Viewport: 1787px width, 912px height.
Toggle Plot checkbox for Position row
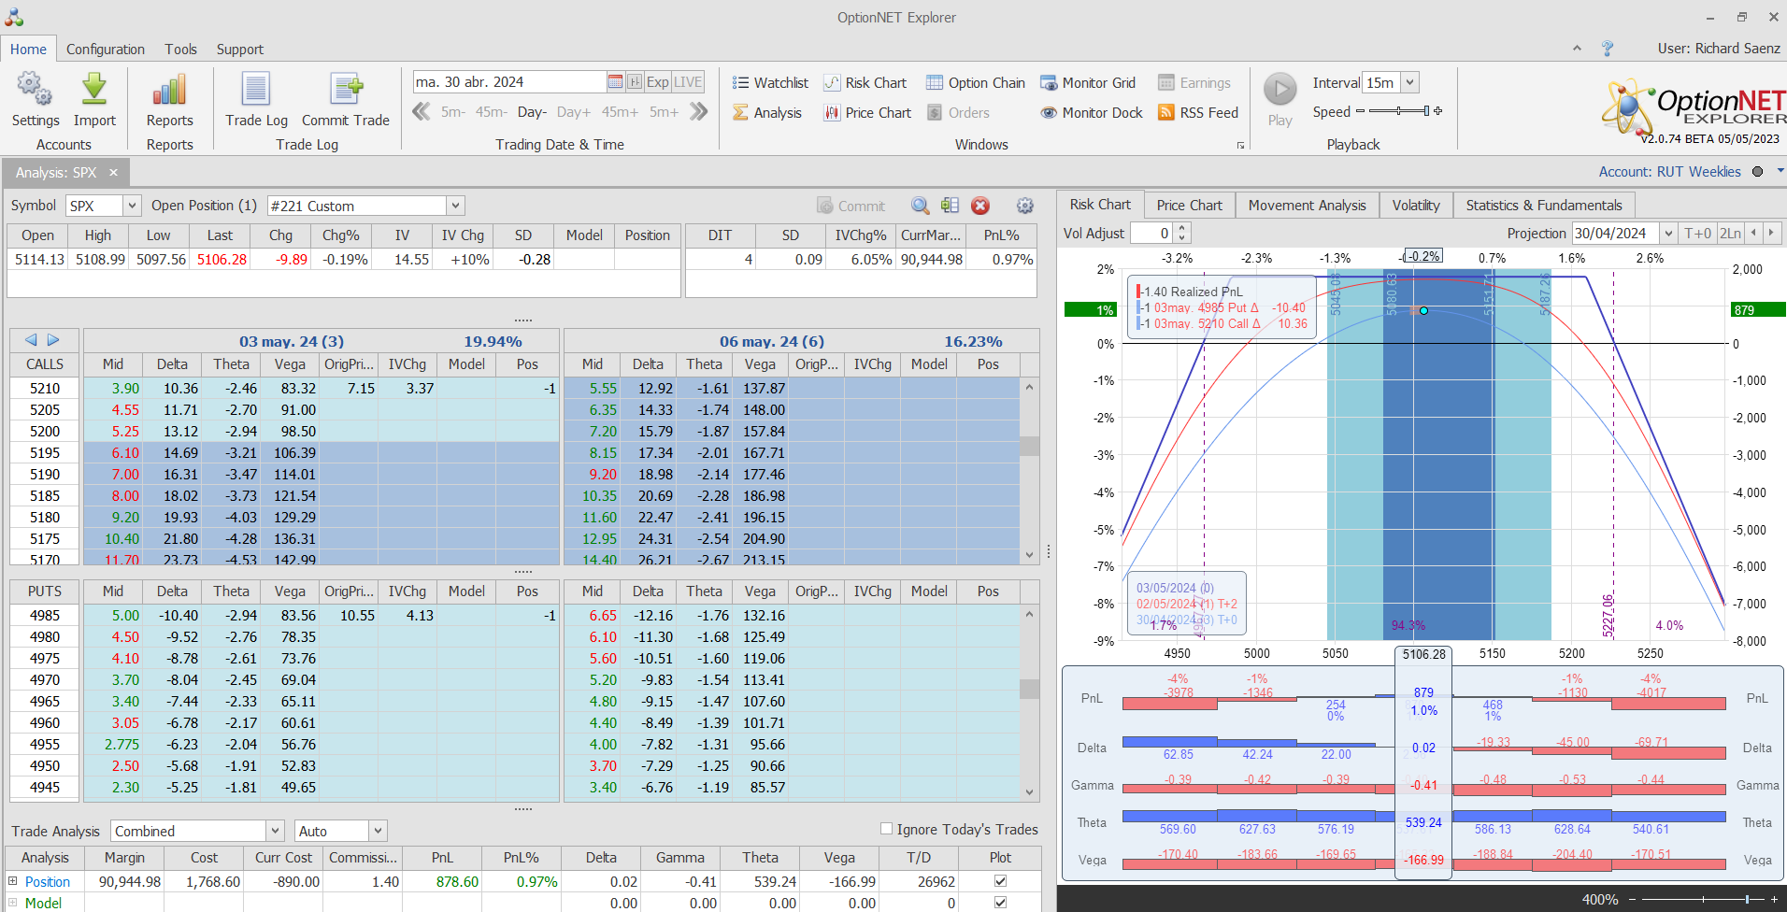tap(1000, 881)
